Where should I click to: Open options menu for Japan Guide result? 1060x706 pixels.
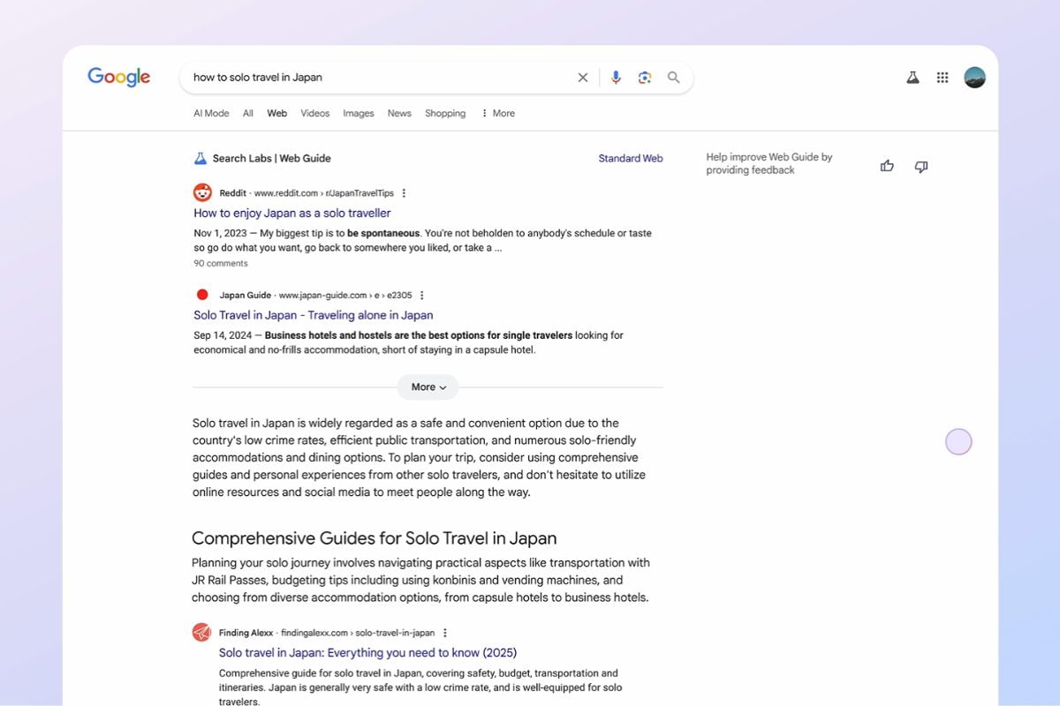(421, 296)
